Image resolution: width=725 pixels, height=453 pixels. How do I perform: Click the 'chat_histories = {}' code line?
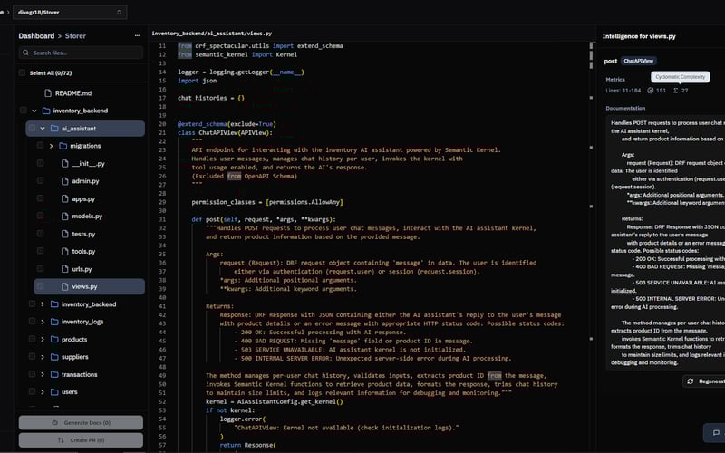(211, 98)
